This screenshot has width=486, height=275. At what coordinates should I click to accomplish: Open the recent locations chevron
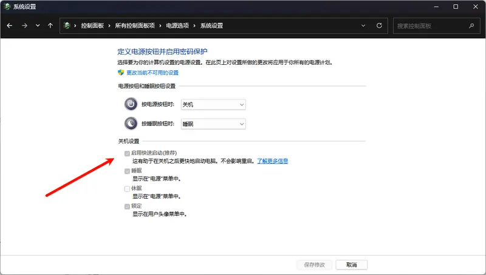pos(38,25)
